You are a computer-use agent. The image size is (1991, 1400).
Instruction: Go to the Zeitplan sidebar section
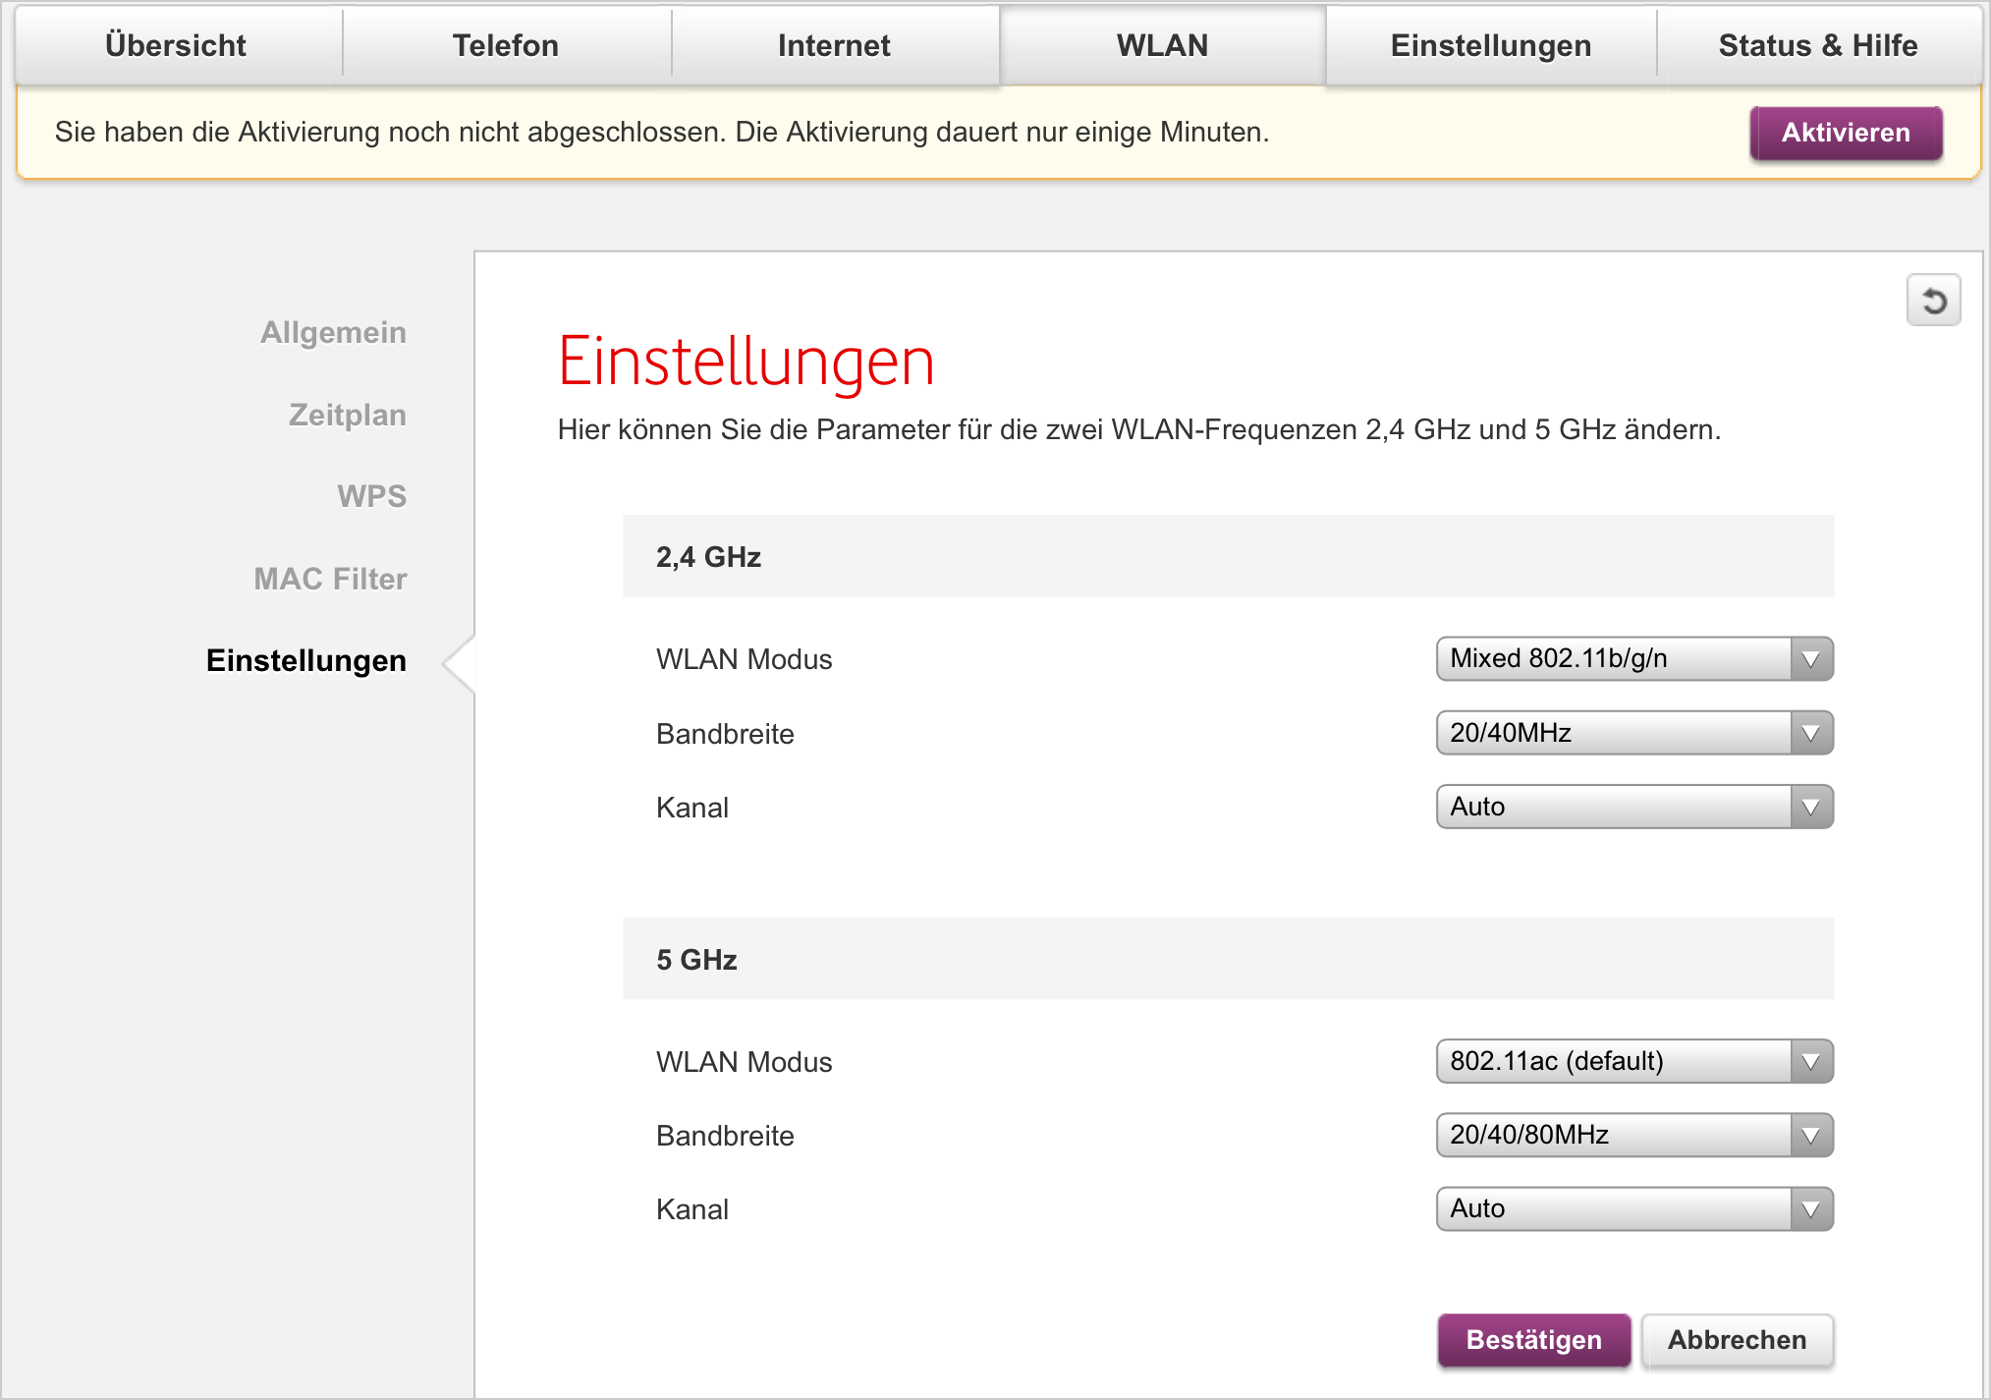[x=347, y=415]
